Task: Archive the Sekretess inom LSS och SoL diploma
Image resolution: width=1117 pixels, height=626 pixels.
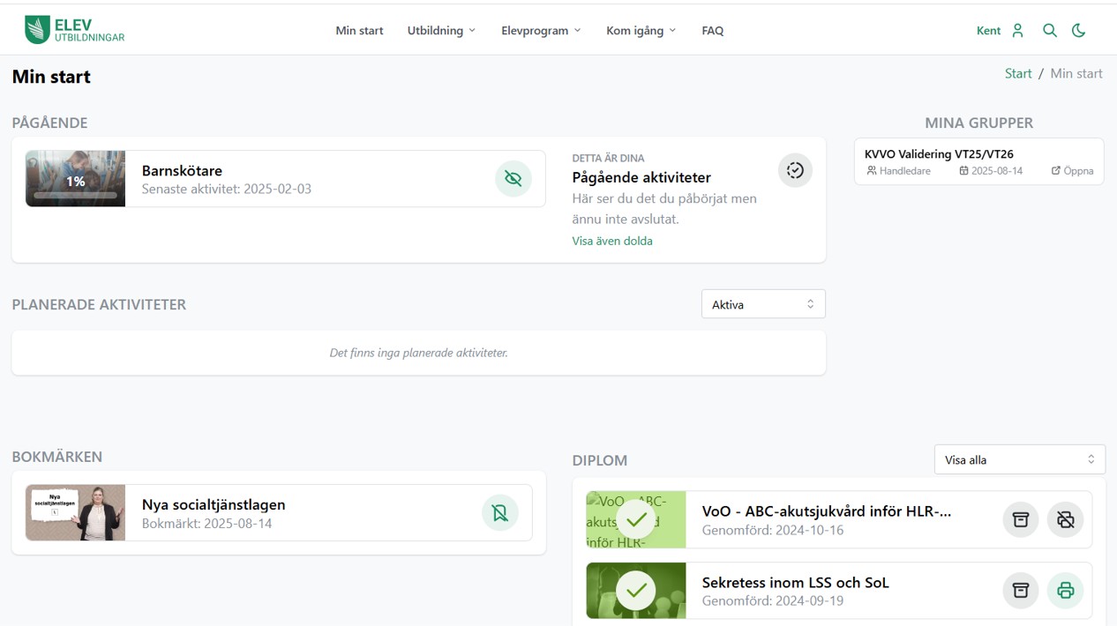Action: pyautogui.click(x=1021, y=591)
